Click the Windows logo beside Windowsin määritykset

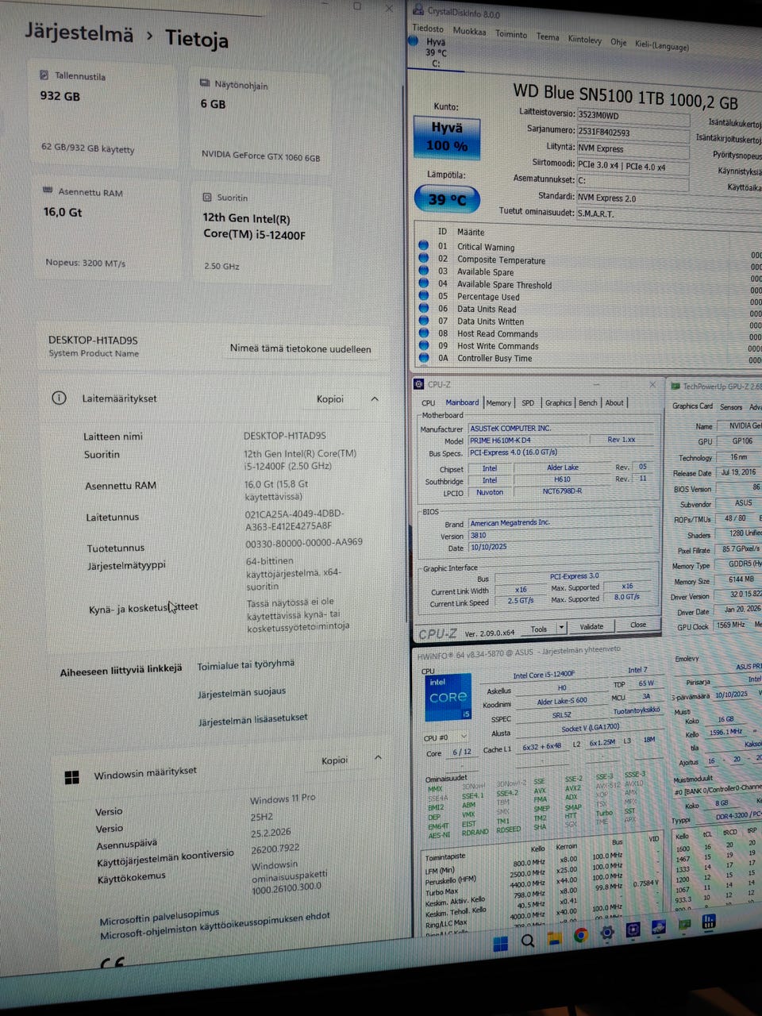[x=71, y=777]
